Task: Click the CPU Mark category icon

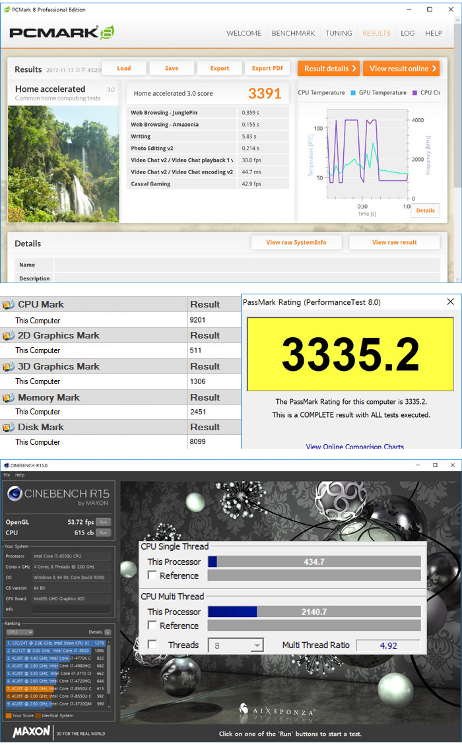Action: click(x=9, y=305)
